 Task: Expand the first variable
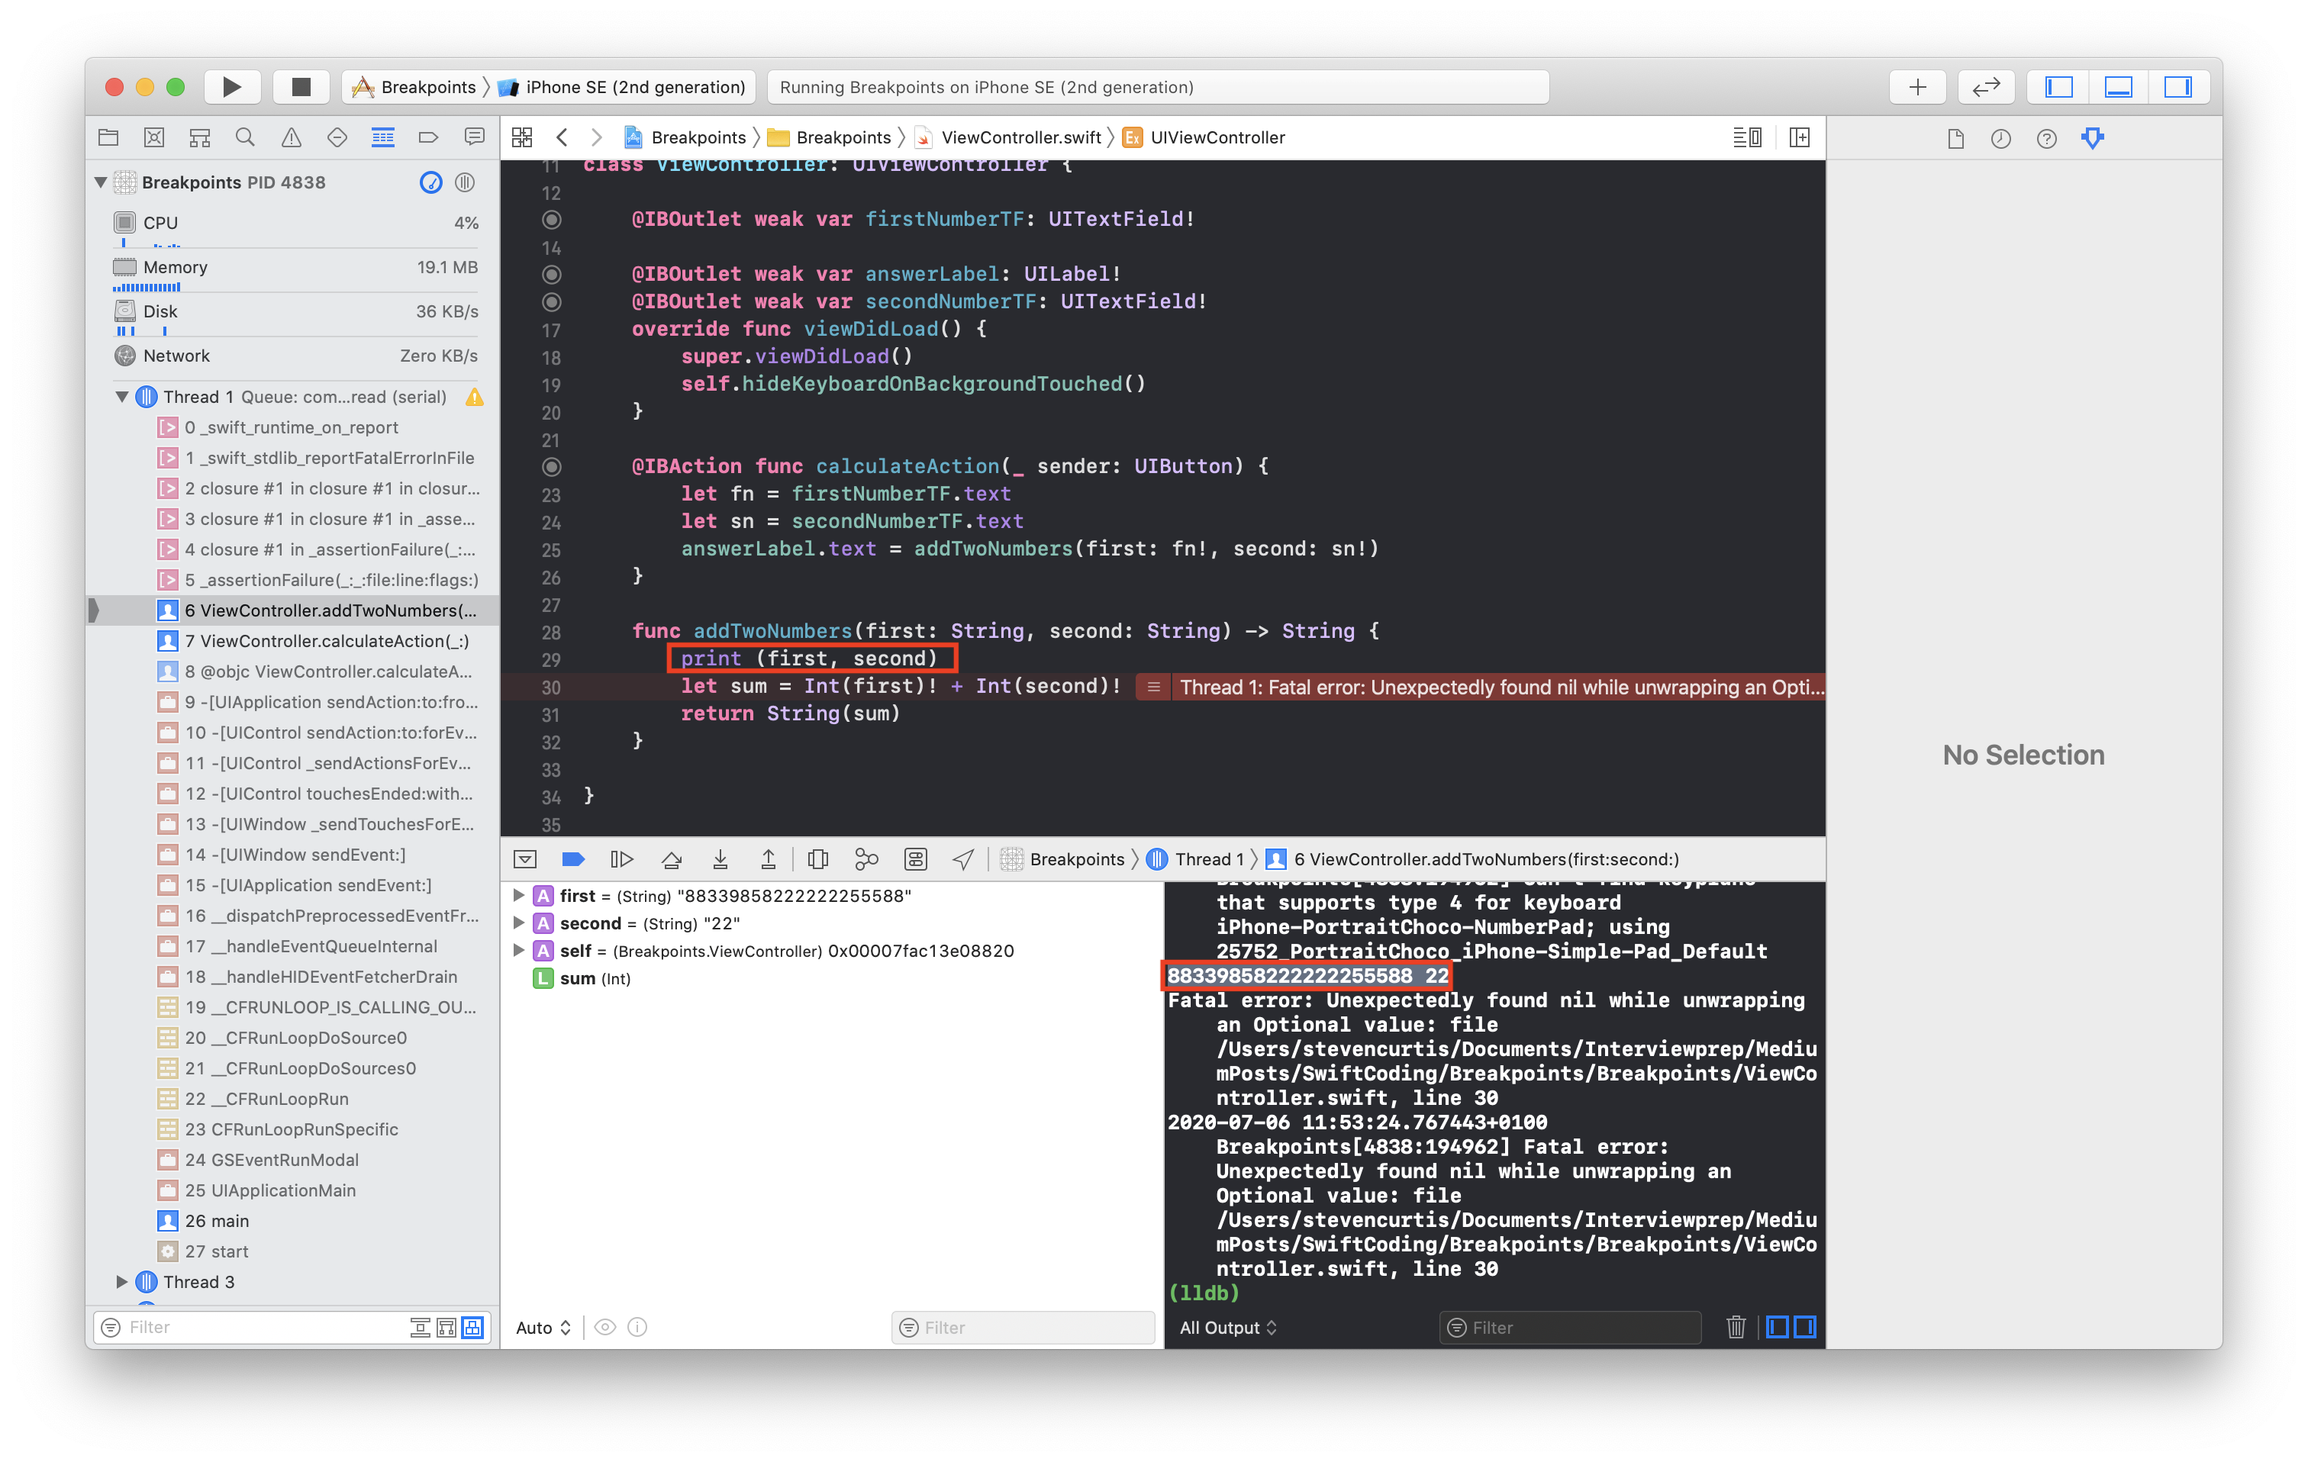pos(518,896)
